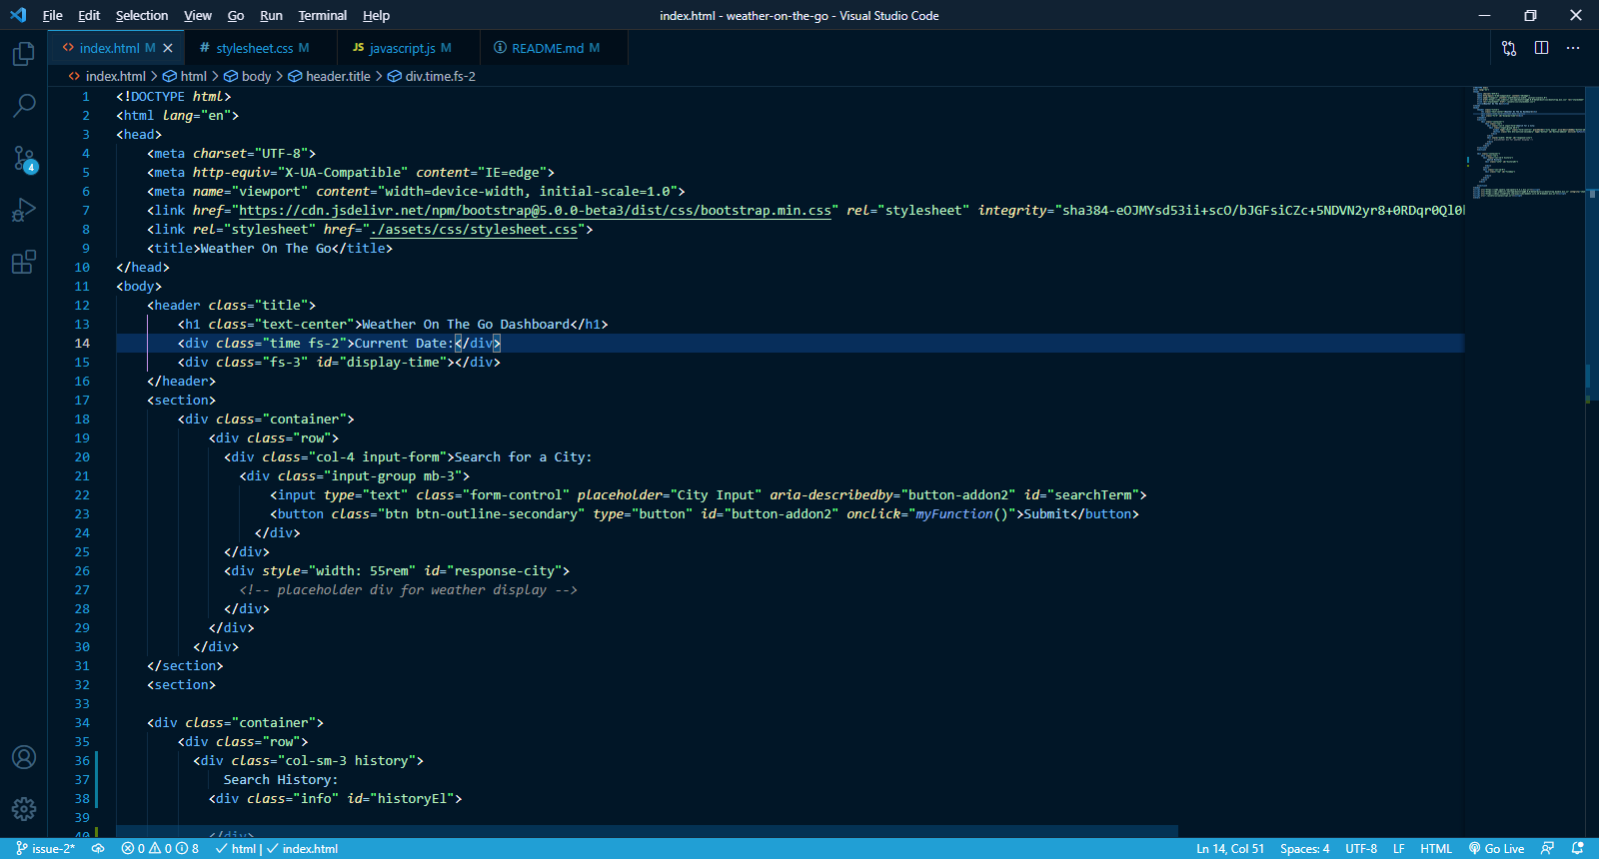The height and width of the screenshot is (859, 1599).
Task: Click line number 20 in the gutter
Action: 82,457
